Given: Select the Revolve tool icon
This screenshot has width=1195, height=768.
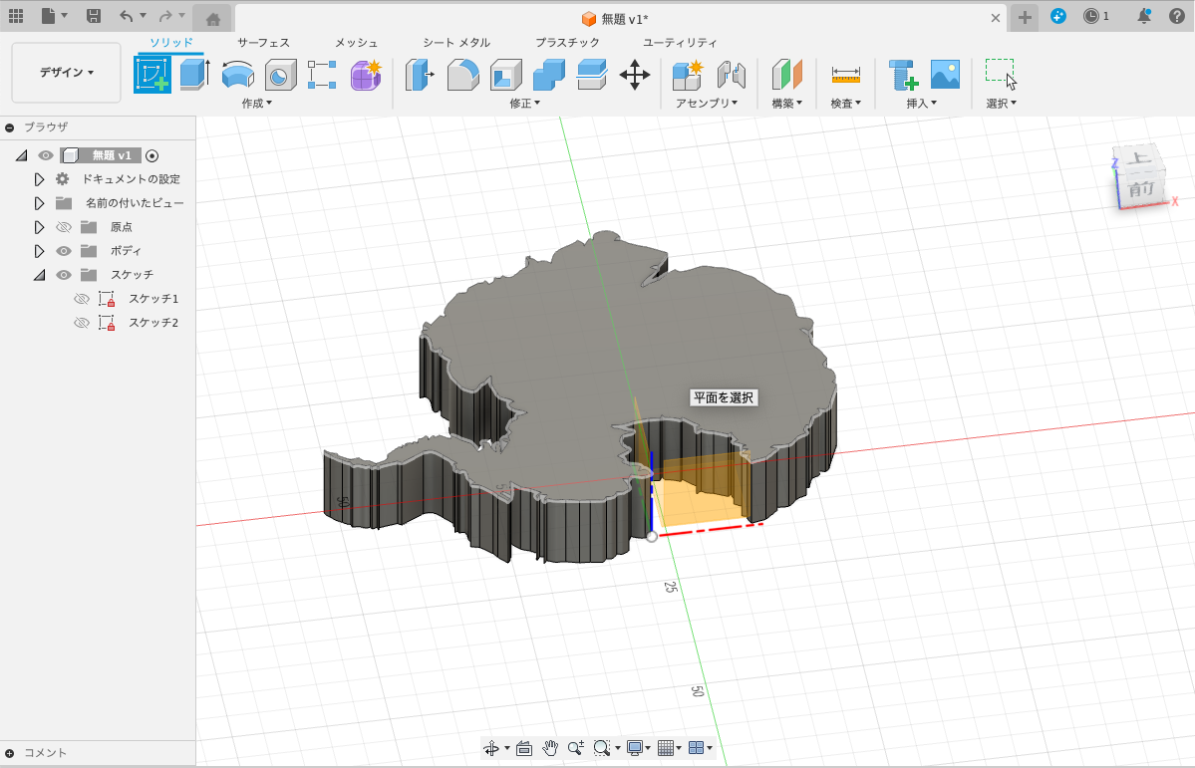Looking at the screenshot, I should tap(237, 75).
